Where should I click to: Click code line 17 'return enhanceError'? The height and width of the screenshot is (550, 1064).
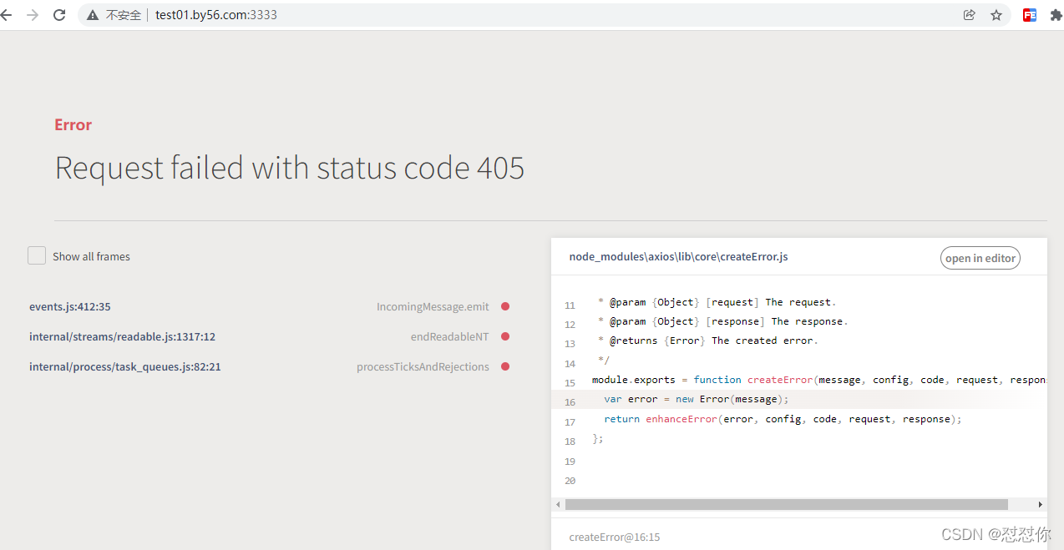coord(783,419)
